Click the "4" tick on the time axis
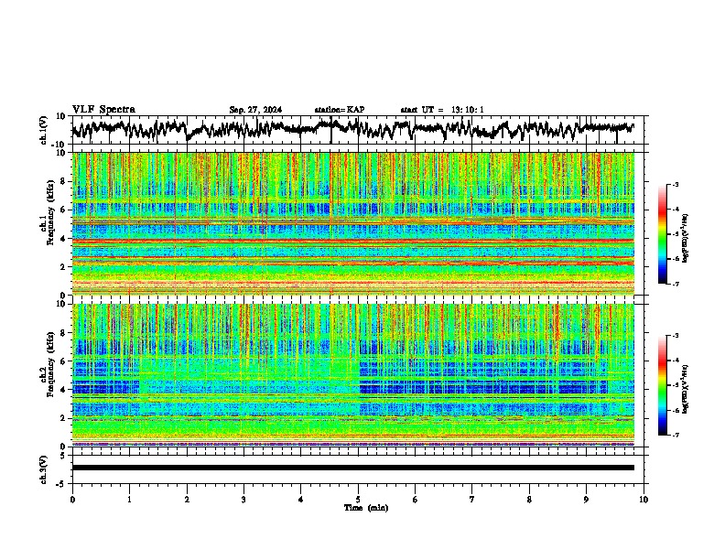The image size is (725, 560). [301, 500]
